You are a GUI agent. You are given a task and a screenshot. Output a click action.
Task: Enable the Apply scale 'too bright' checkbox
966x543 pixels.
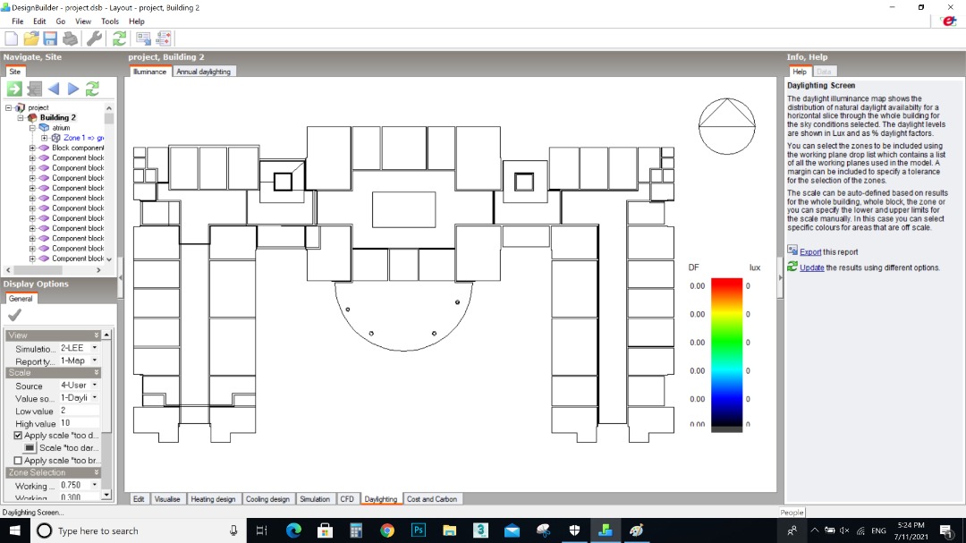tap(18, 461)
